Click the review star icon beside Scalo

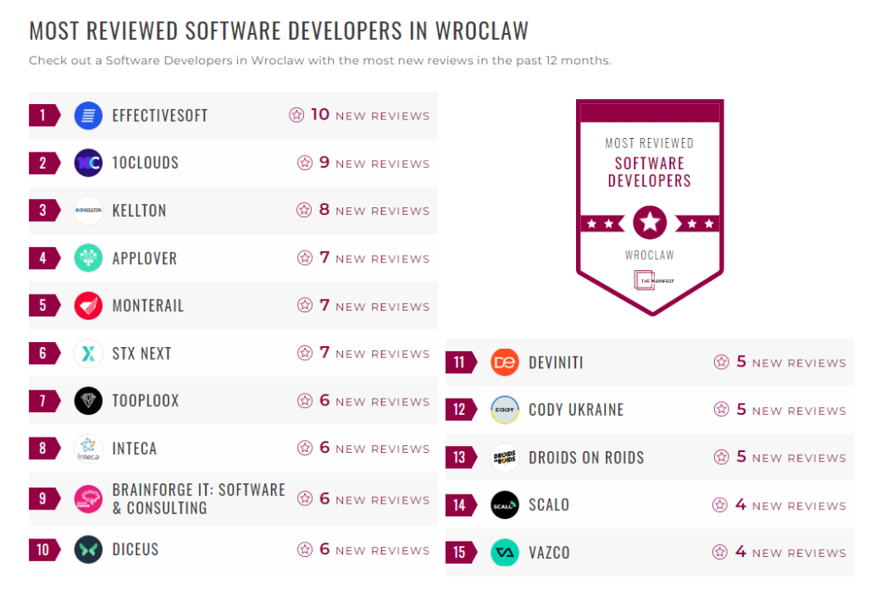pos(721,505)
